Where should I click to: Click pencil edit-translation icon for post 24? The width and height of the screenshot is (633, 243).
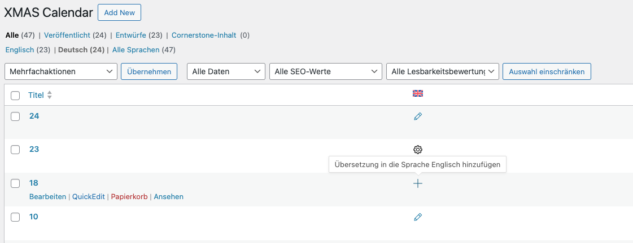[x=418, y=116]
